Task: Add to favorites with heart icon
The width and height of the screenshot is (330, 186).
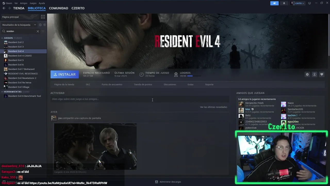Action: pyautogui.click(x=321, y=74)
